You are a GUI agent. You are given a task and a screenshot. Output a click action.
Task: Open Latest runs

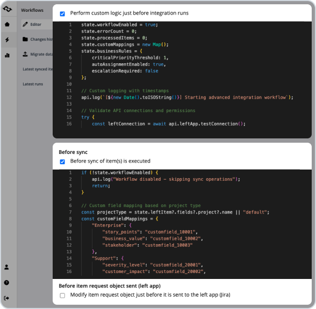(33, 84)
